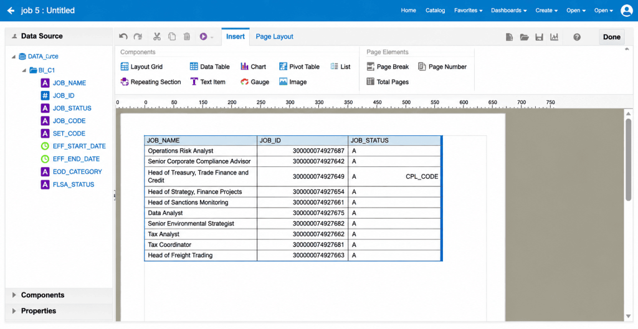Screen dimensions: 638x329
Task: Click the Save disk icon
Action: [x=539, y=37]
